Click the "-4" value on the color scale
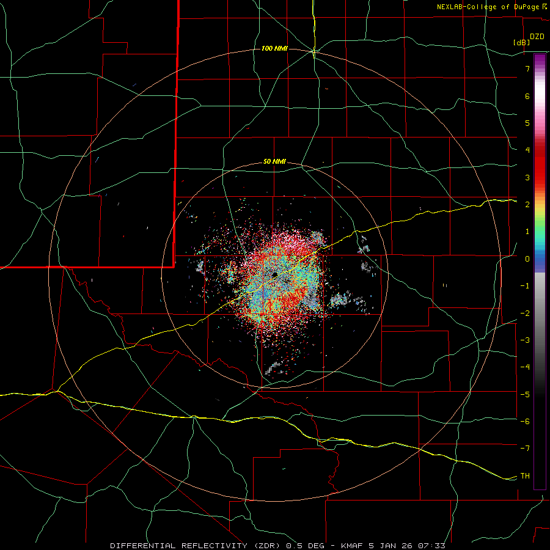Image resolution: width=550 pixels, height=550 pixels. pyautogui.click(x=525, y=367)
